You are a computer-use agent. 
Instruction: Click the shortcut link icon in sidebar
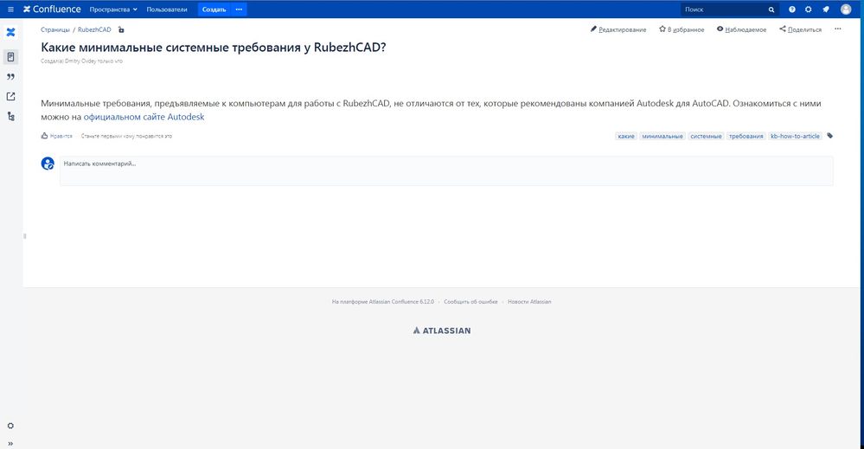point(10,96)
